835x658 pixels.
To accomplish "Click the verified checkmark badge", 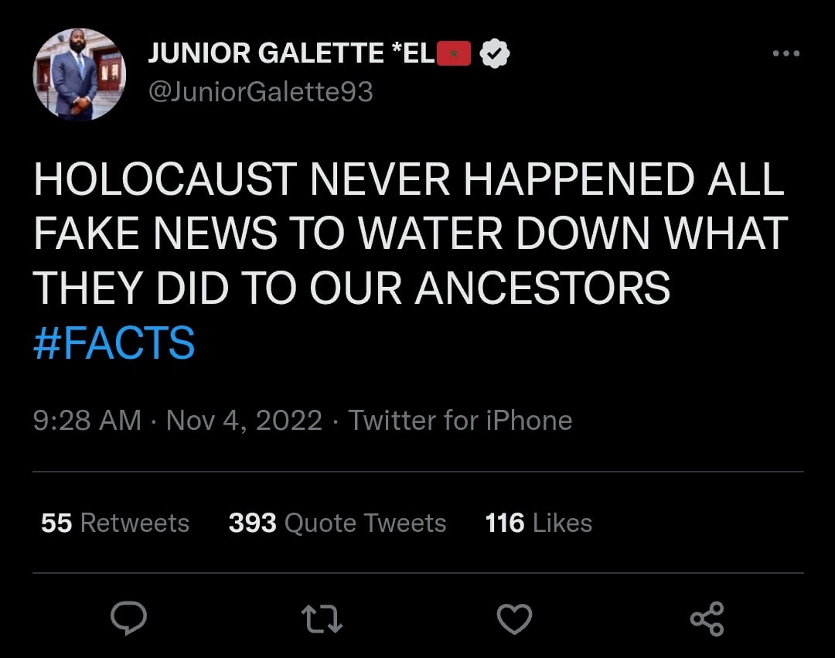I will (495, 53).
